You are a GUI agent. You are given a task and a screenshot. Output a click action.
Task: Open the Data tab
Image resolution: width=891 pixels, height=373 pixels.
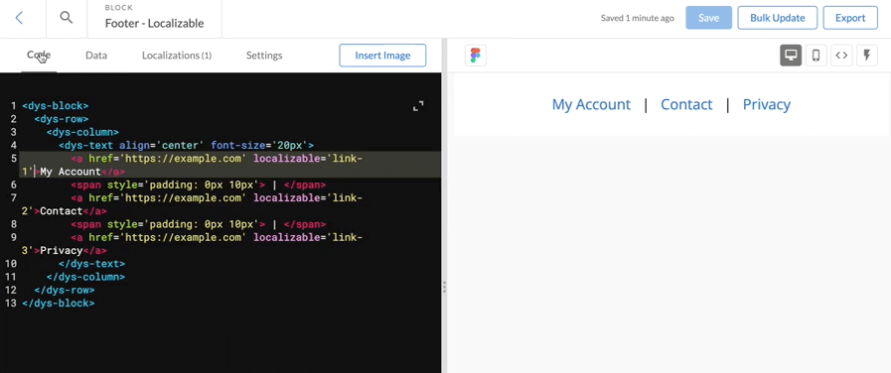pyautogui.click(x=96, y=56)
